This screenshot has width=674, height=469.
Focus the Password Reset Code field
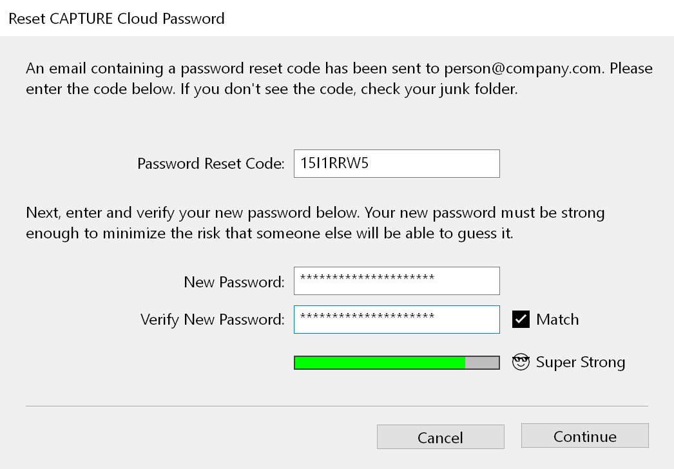click(x=396, y=164)
